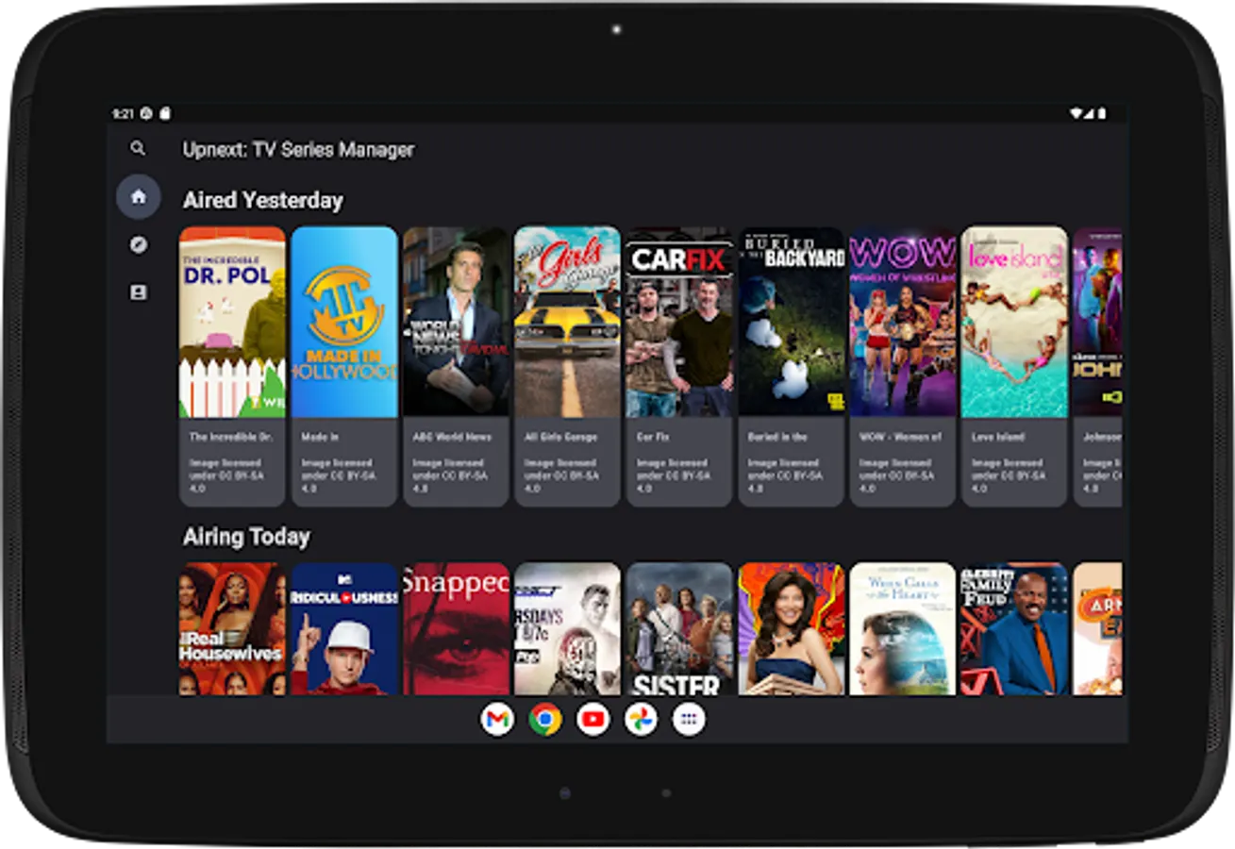The width and height of the screenshot is (1235, 849).
Task: Open Sister Wives poster
Action: click(679, 629)
